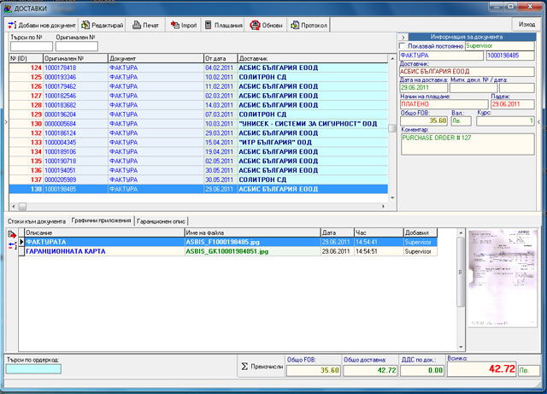Select document row 137
Screen dimensions: 547x394
pyautogui.click(x=198, y=179)
